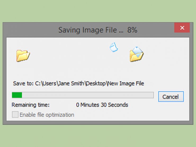196x147 pixels.
Task: Click the destination folder with document icon
Action: pos(136,54)
